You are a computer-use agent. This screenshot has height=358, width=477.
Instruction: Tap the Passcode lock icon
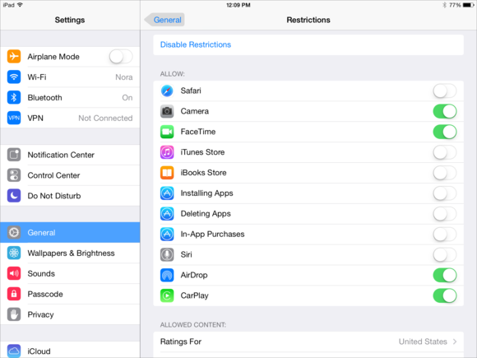point(14,294)
